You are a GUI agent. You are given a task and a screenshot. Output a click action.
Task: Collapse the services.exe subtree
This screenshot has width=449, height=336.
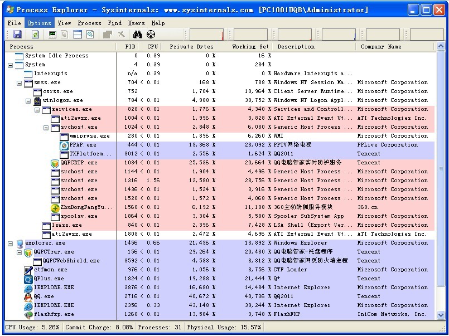coord(37,109)
